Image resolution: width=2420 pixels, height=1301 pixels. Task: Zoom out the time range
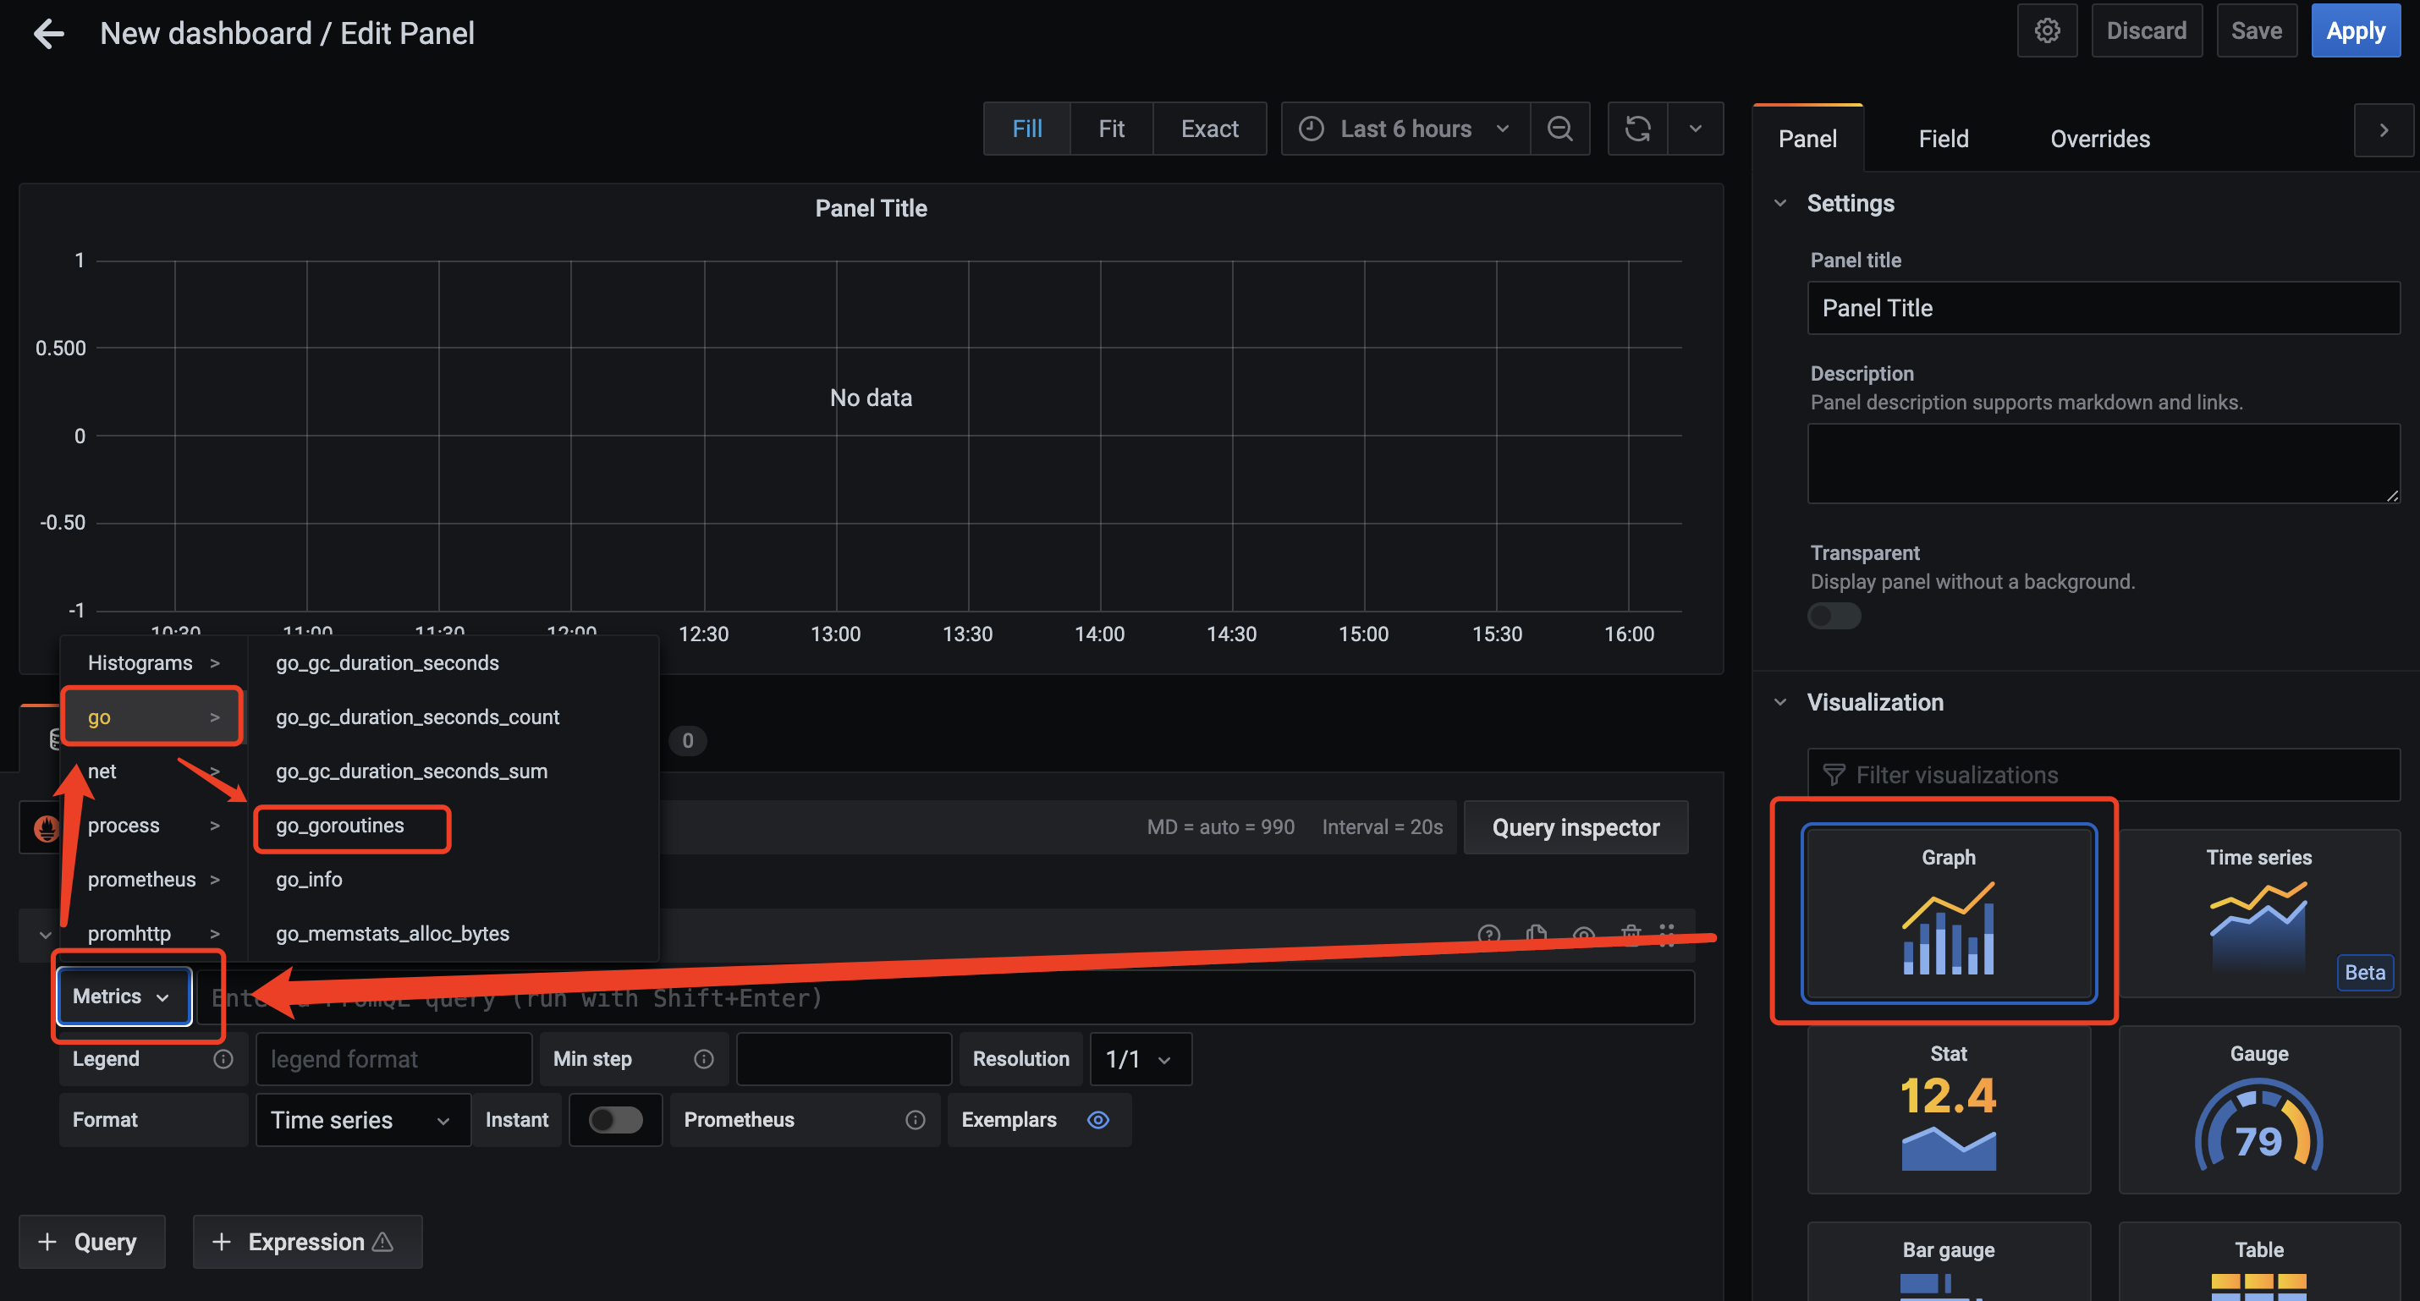coord(1559,129)
